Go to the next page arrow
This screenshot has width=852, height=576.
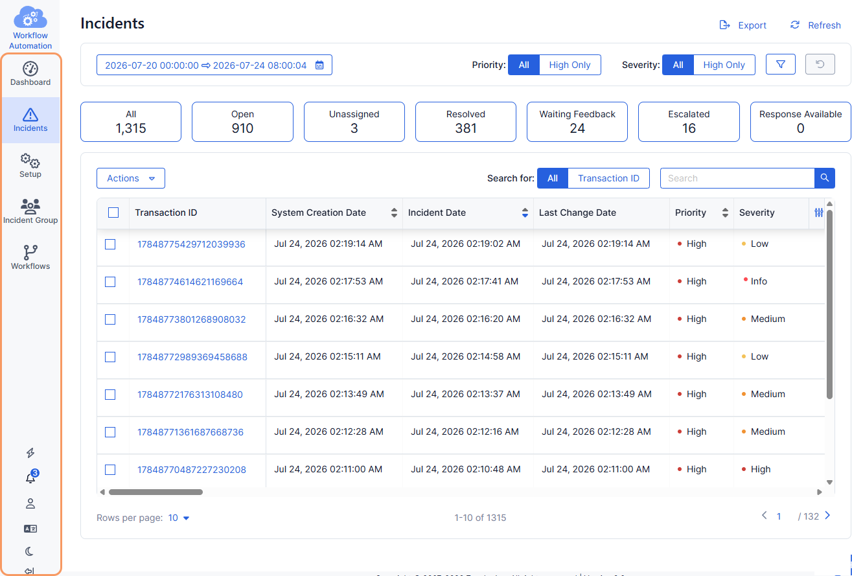click(828, 516)
